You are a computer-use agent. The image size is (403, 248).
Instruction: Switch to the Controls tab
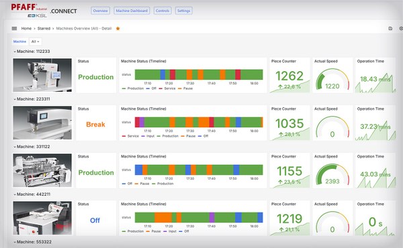point(163,11)
